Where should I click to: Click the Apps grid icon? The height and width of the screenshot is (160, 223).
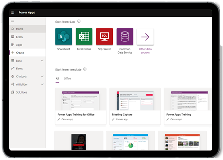13,45
